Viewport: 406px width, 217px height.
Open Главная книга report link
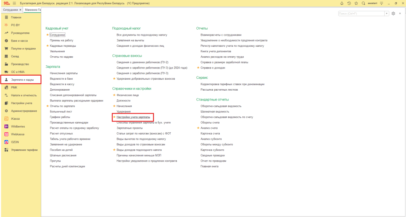(x=209, y=166)
